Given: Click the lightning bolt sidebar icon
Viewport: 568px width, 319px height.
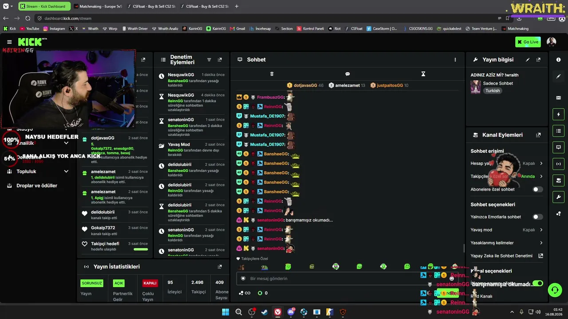Looking at the screenshot, I should click(x=559, y=114).
